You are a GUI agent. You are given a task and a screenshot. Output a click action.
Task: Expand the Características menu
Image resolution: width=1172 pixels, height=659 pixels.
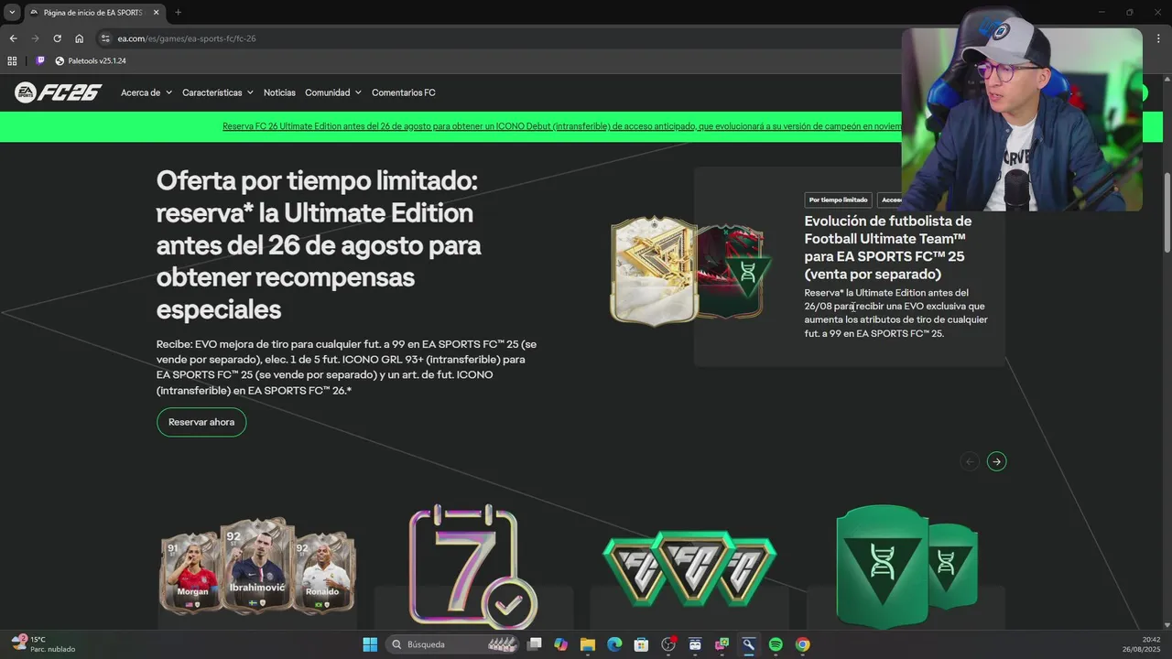218,92
